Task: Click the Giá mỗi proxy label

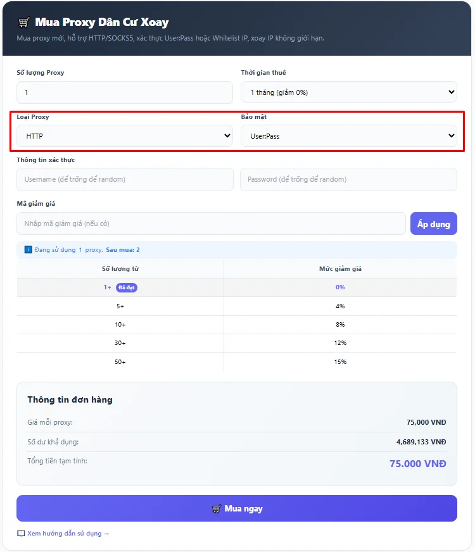Action: pos(50,422)
